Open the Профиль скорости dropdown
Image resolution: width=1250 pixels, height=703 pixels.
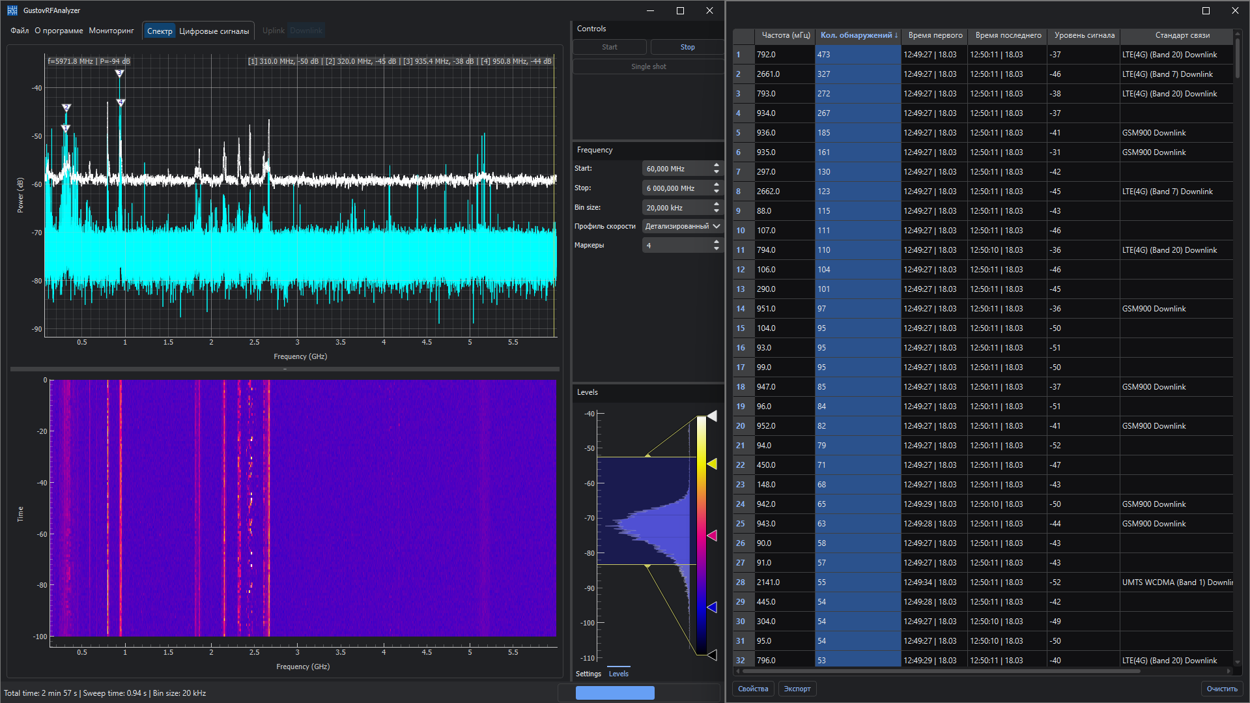click(682, 226)
